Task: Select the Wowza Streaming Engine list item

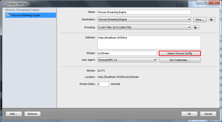Action: coord(26,15)
